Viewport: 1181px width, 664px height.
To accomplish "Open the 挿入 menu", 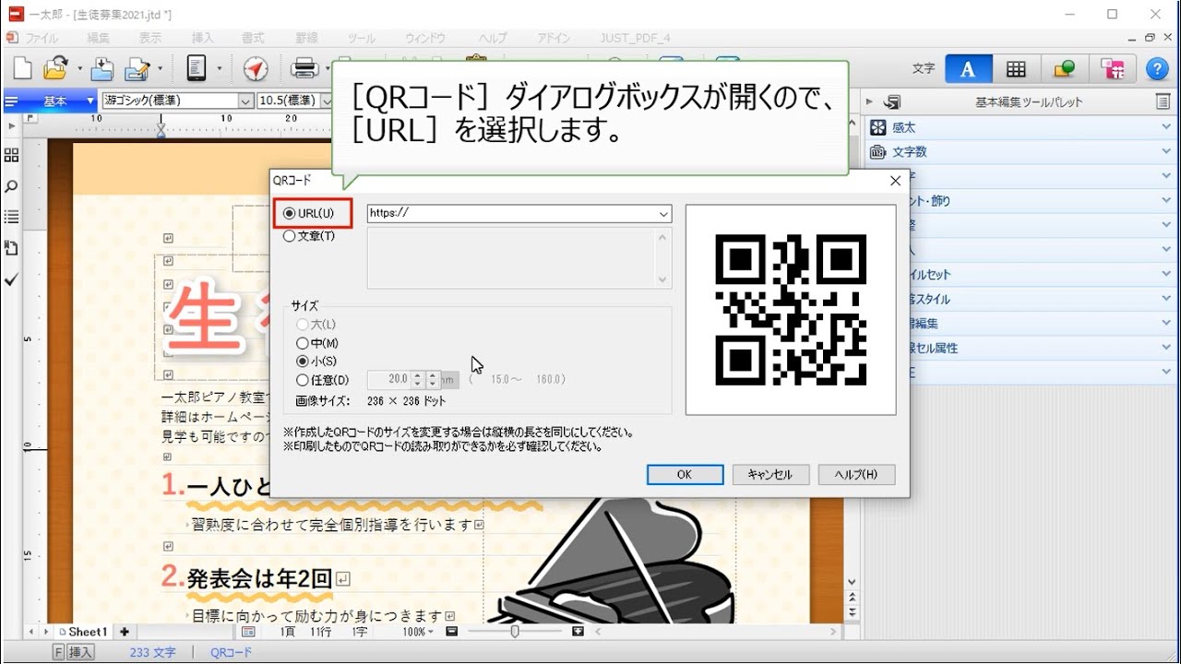I will tap(202, 38).
